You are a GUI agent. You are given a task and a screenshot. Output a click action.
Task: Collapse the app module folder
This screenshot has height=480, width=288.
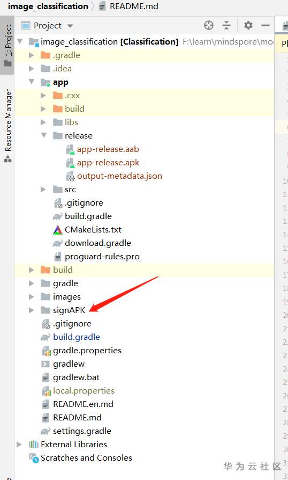tap(32, 82)
